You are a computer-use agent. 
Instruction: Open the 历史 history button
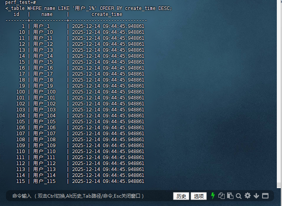181,196
